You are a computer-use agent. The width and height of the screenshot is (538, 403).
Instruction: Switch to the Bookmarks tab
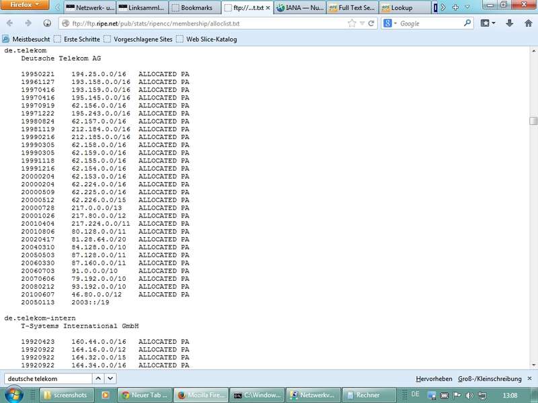(195, 7)
